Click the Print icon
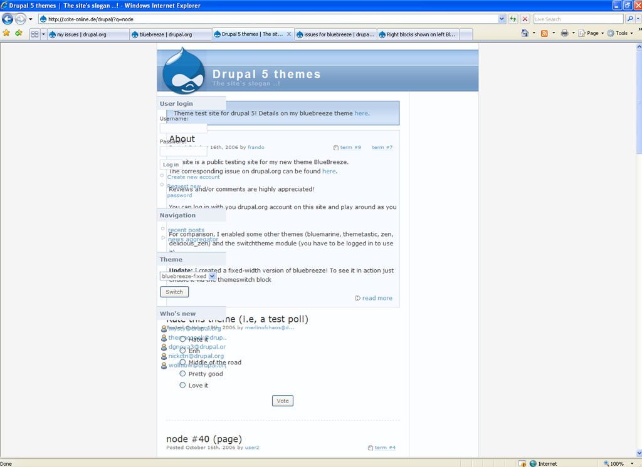This screenshot has height=467, width=642. (x=565, y=33)
